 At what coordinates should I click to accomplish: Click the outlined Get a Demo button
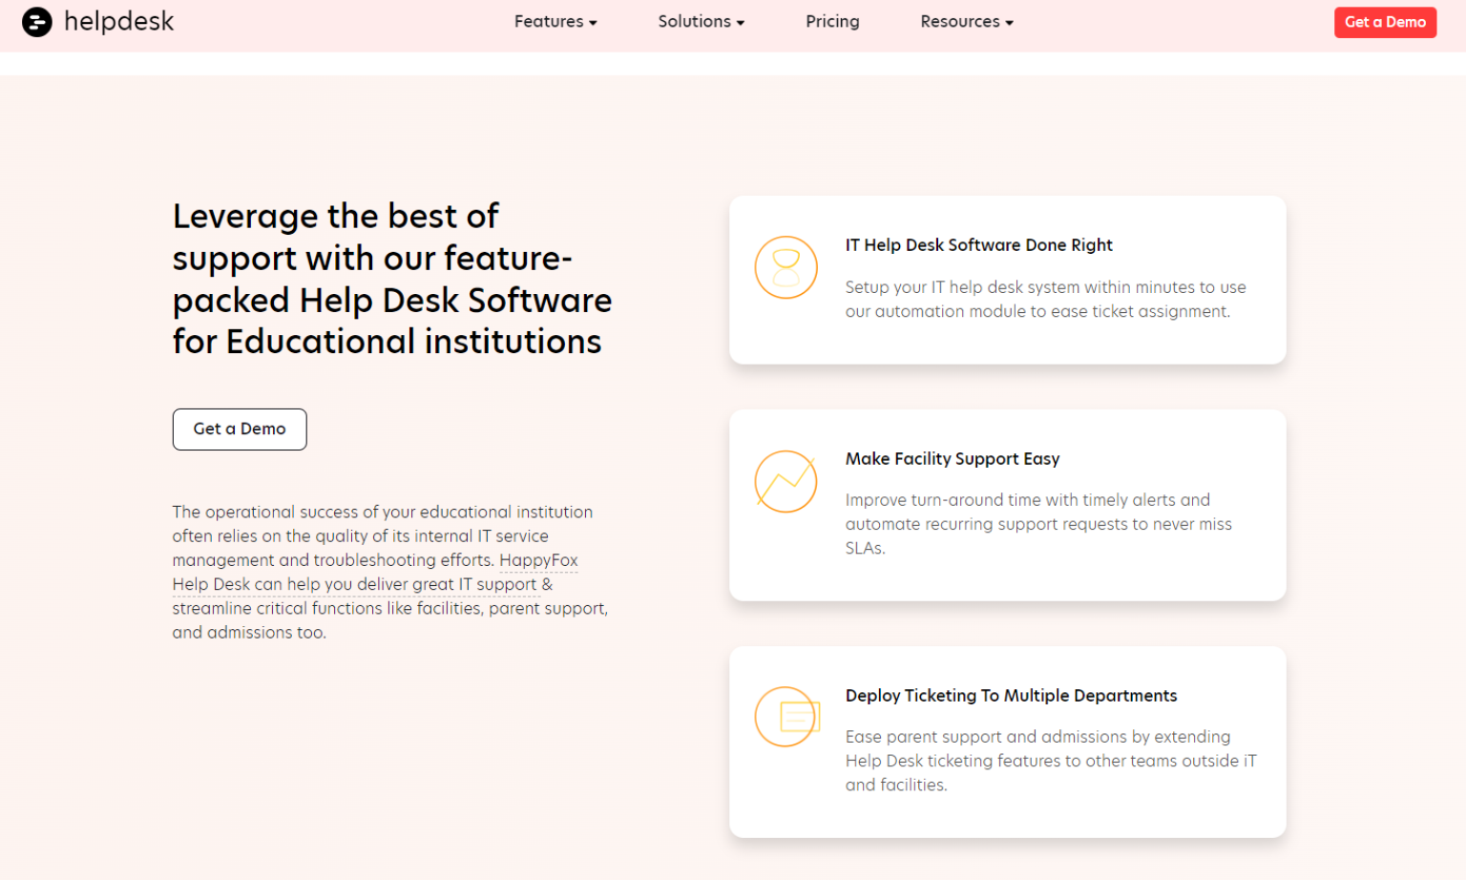click(240, 430)
